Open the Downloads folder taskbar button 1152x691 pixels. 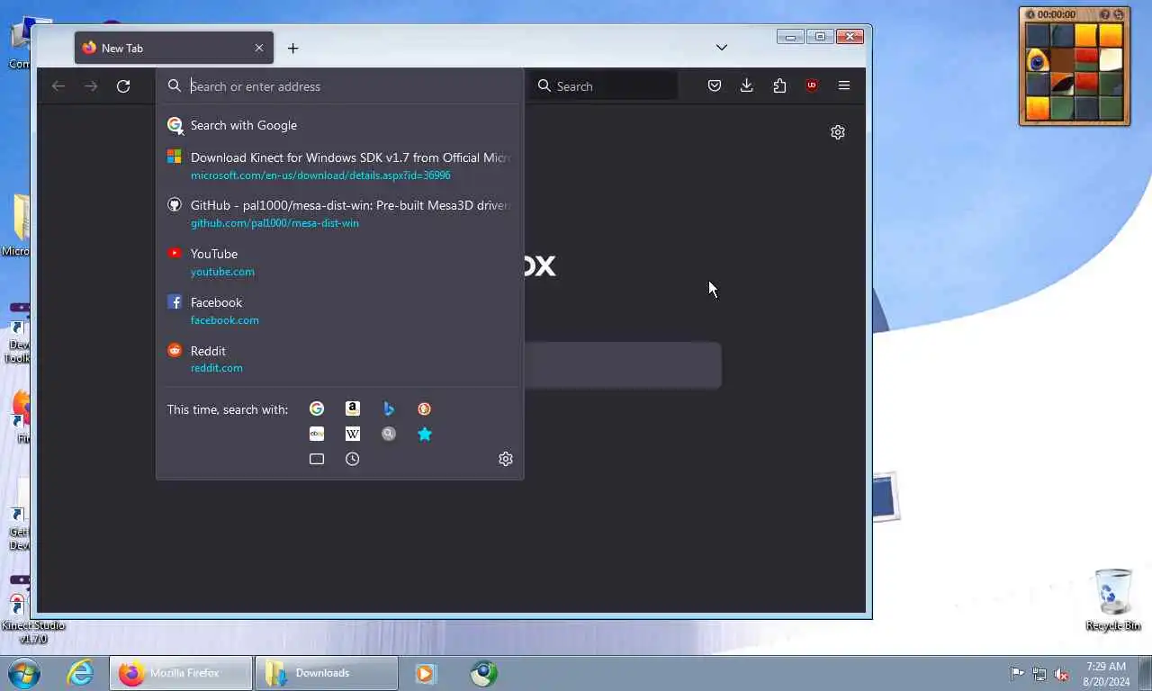[326, 673]
